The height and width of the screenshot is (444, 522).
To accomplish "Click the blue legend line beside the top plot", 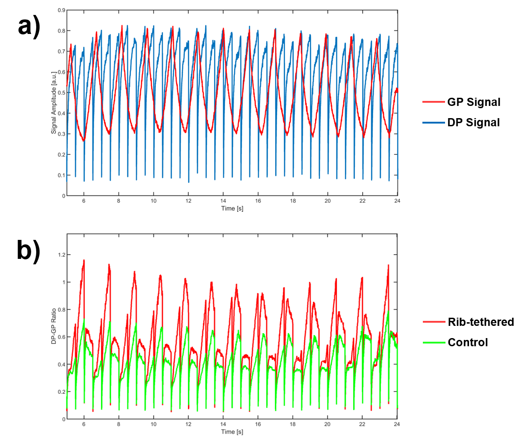I will 433,123.
